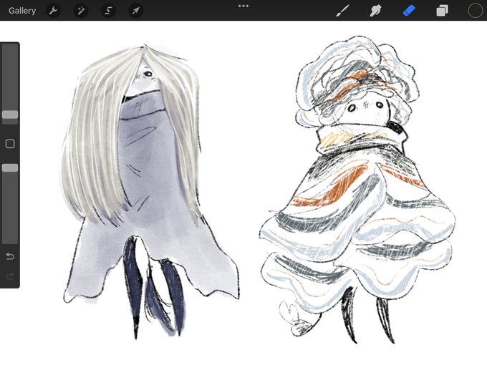
Task: Tap the square Modify button in sidebar
Action: [10, 144]
